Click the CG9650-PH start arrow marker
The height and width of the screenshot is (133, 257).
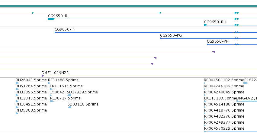208,44
